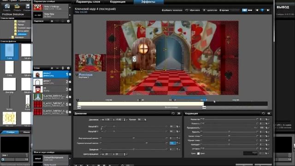Toggle the Резкость checkbox in Коррекция
The height and width of the screenshot is (166, 295).
[201, 124]
